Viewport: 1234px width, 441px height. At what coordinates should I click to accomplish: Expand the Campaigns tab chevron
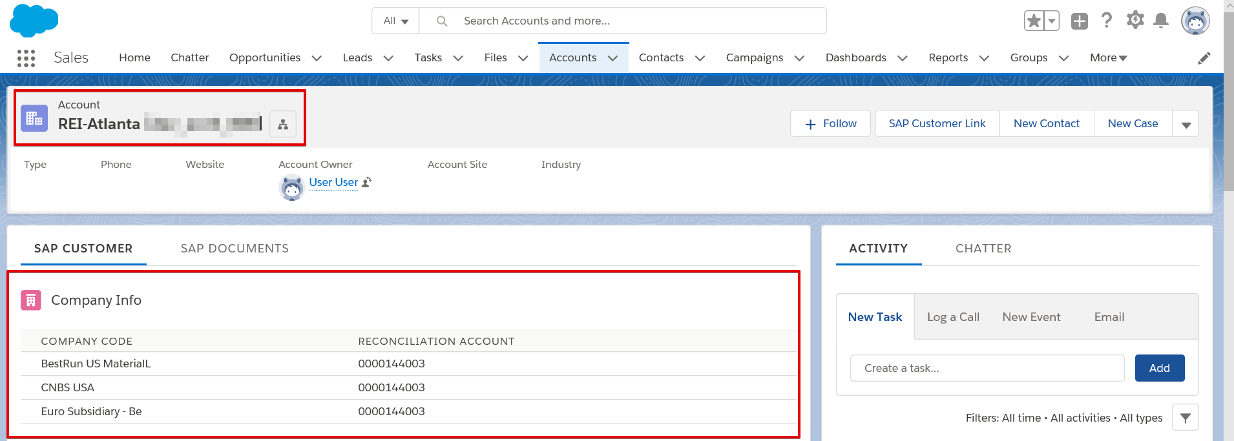coord(799,58)
